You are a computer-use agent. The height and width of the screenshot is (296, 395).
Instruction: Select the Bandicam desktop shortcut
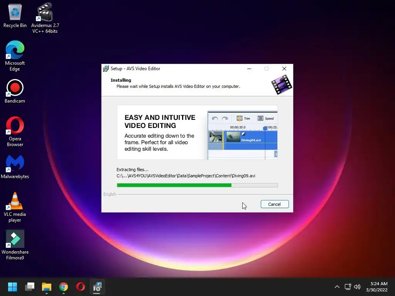click(x=15, y=91)
